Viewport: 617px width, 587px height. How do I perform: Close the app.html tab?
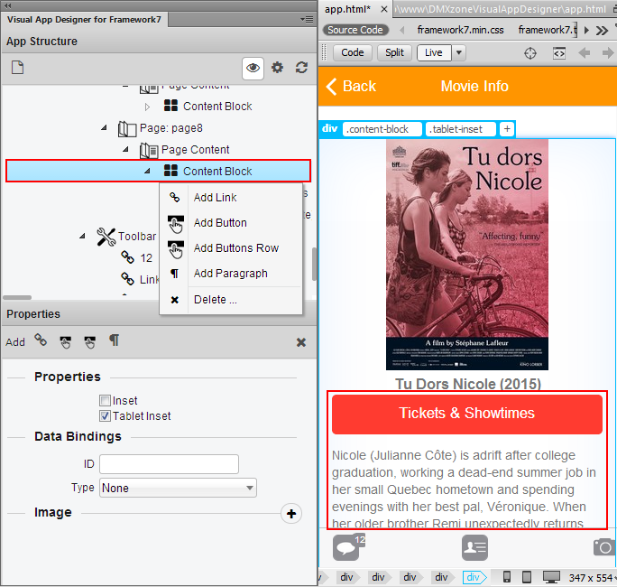point(384,9)
